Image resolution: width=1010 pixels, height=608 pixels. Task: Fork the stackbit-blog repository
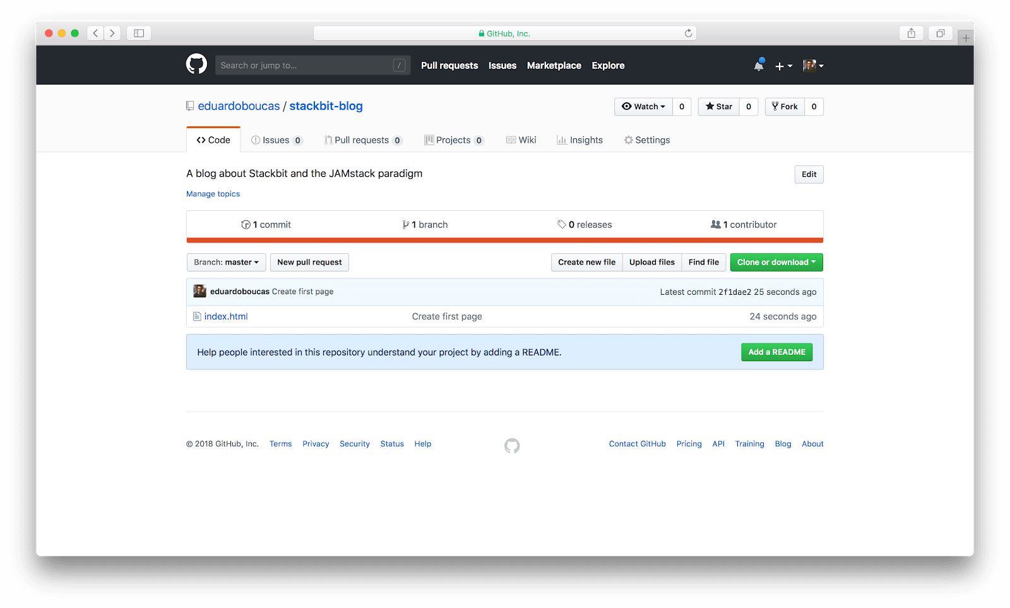(785, 106)
